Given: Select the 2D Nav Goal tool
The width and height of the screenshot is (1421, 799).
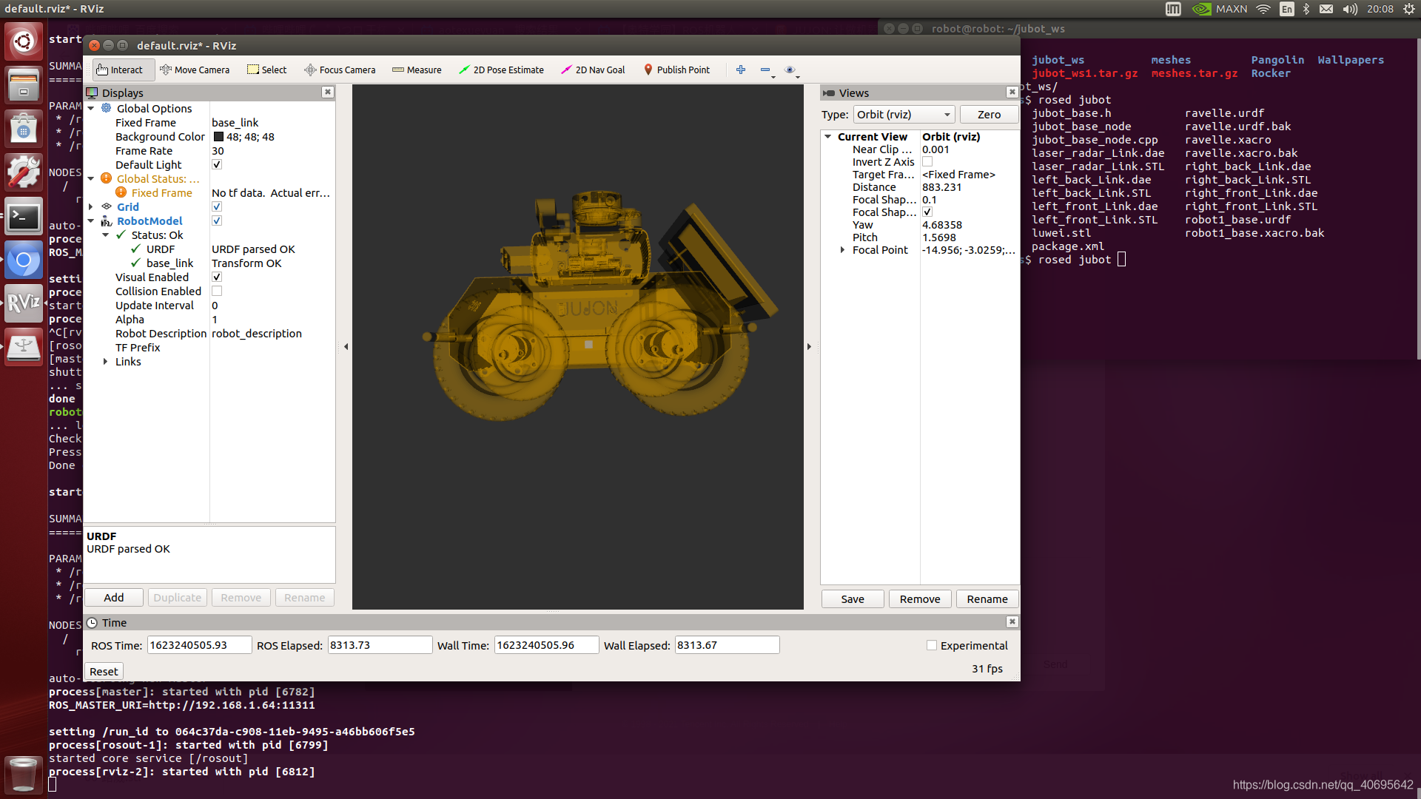Looking at the screenshot, I should point(593,70).
